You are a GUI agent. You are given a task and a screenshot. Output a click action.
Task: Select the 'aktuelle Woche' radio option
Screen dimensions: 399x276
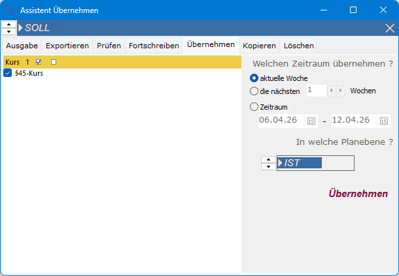click(x=254, y=78)
